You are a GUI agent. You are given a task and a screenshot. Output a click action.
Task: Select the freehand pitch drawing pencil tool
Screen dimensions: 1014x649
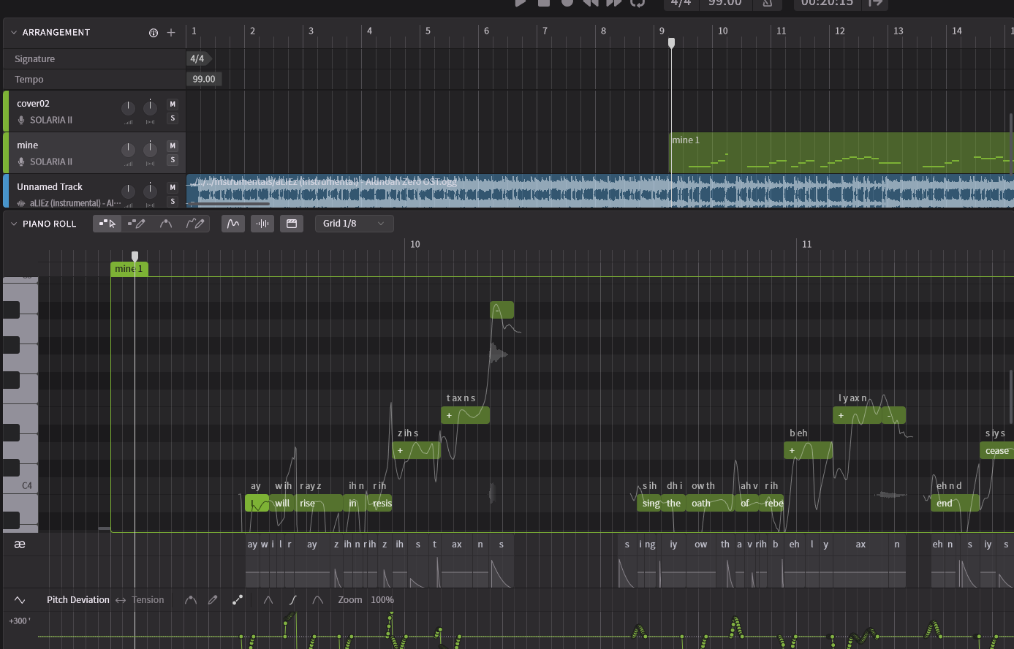pos(195,224)
